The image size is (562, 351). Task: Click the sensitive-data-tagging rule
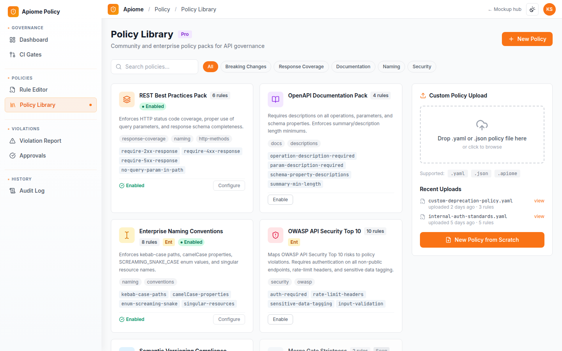(x=301, y=304)
